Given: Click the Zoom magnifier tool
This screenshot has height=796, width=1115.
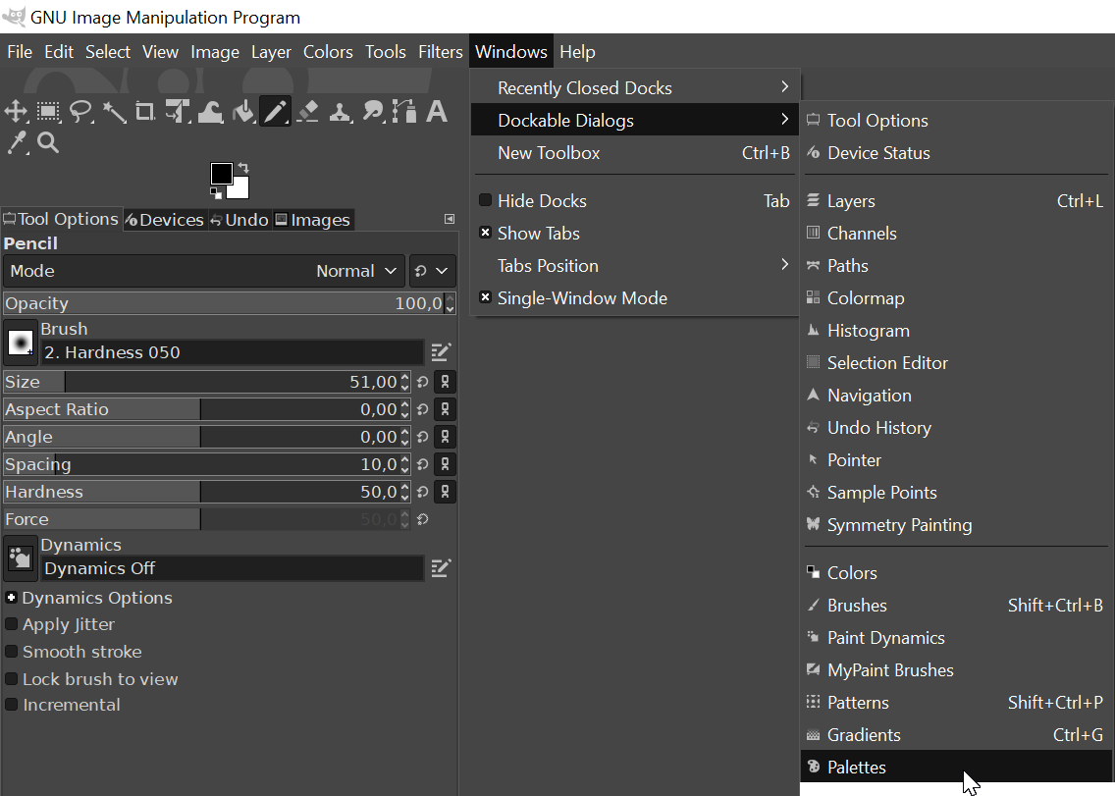Looking at the screenshot, I should coord(48,143).
